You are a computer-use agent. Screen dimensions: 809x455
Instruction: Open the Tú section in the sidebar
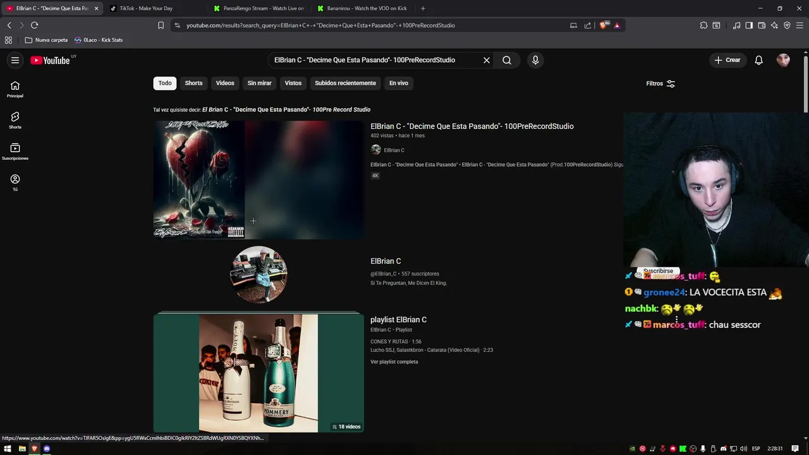(x=15, y=183)
